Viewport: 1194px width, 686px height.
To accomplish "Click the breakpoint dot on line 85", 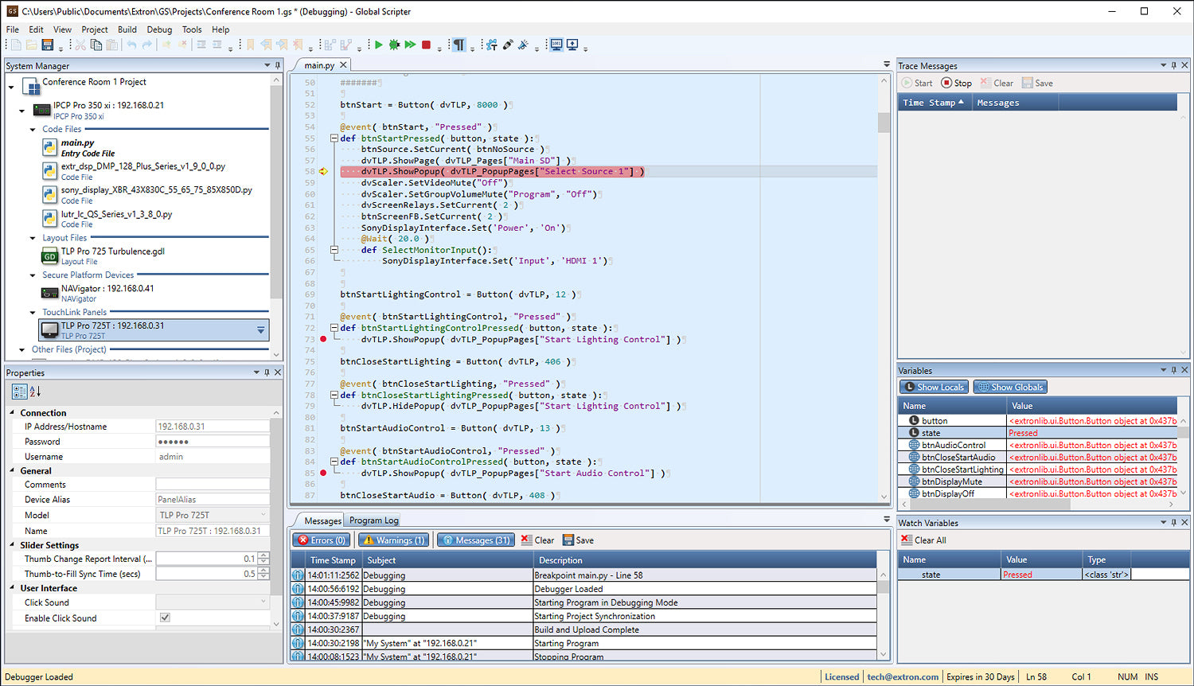I will 323,473.
